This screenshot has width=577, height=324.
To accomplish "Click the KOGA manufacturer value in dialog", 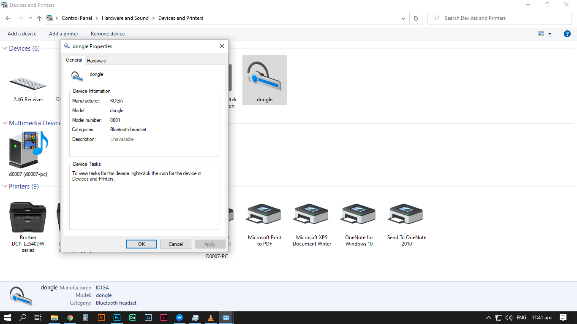I will coord(117,101).
